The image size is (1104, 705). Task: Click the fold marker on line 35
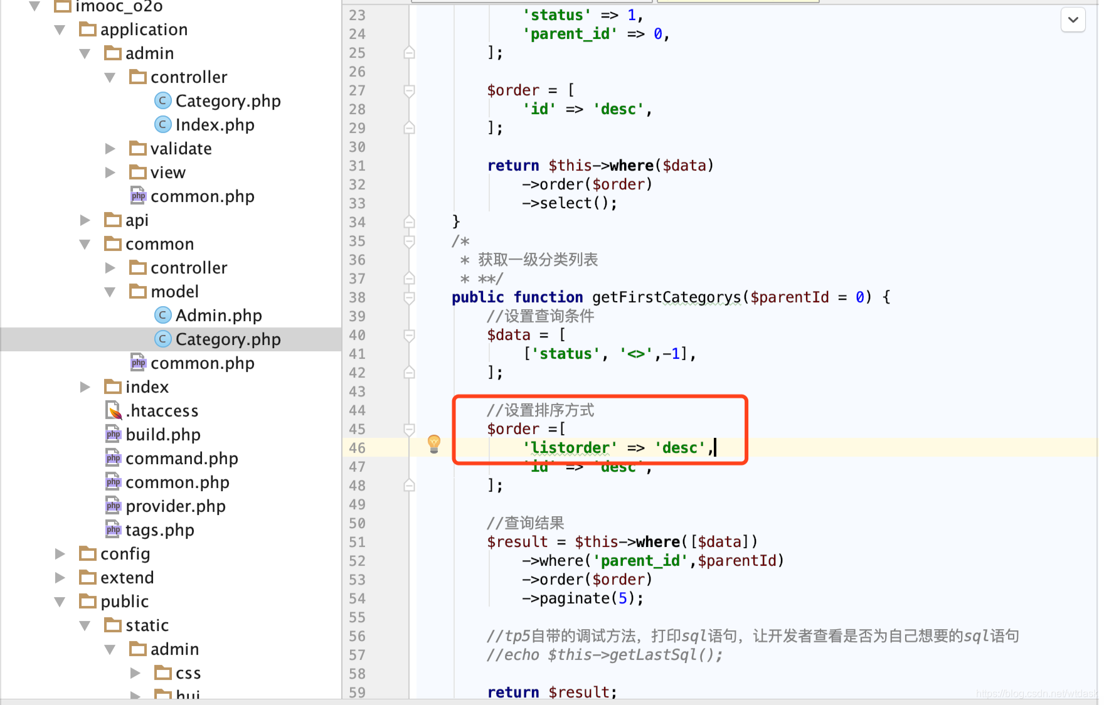409,241
